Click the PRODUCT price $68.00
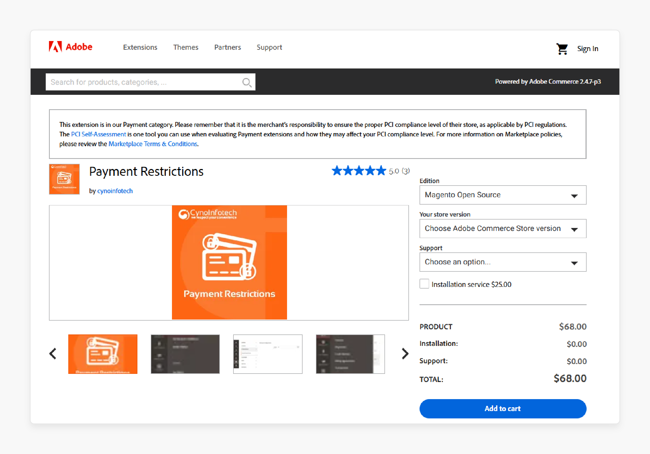The width and height of the screenshot is (650, 454). [x=573, y=327]
